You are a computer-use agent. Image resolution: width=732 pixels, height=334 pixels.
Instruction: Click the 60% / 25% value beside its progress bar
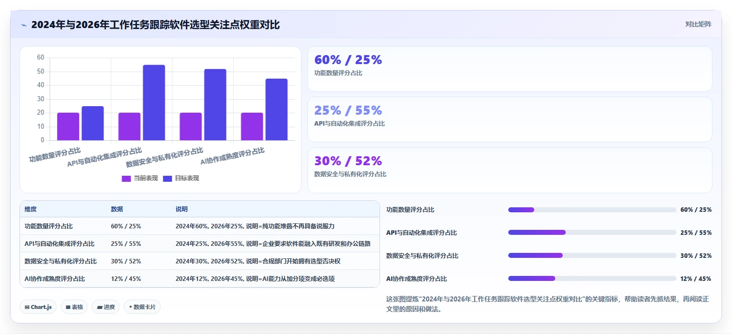coord(696,210)
